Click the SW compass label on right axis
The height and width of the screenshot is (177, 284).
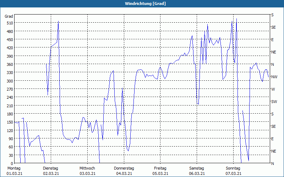(274, 102)
